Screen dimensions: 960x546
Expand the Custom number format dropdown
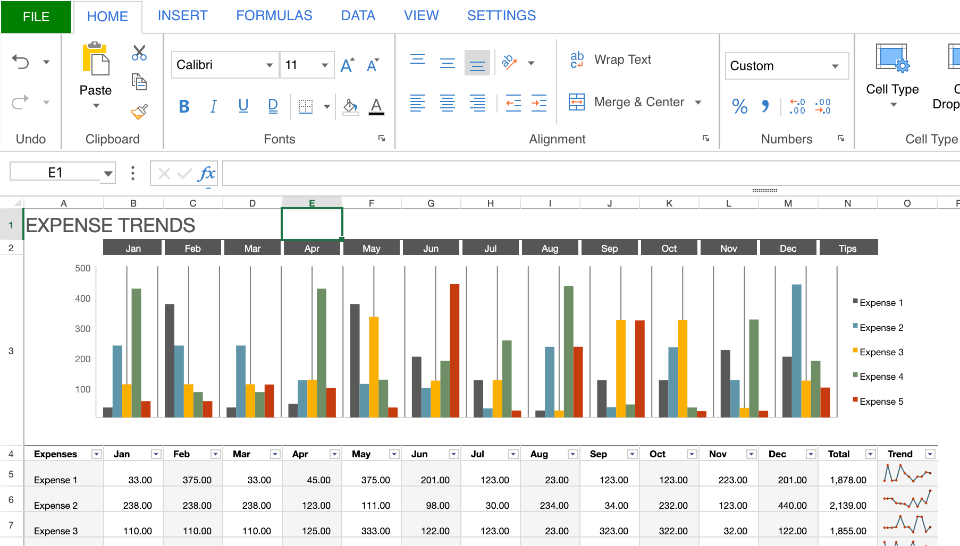(835, 66)
